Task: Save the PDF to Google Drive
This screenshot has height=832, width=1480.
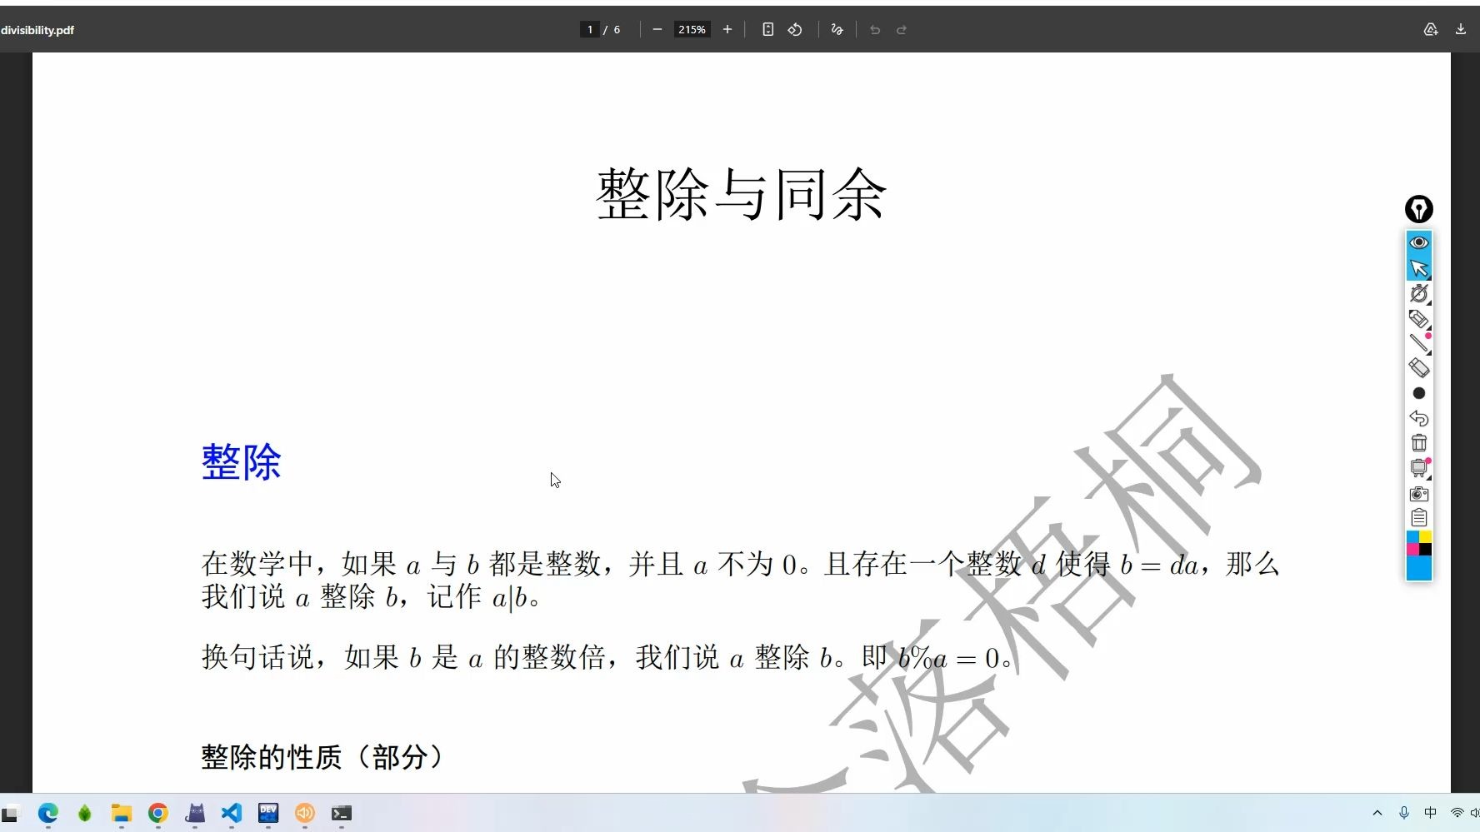Action: tap(1431, 30)
